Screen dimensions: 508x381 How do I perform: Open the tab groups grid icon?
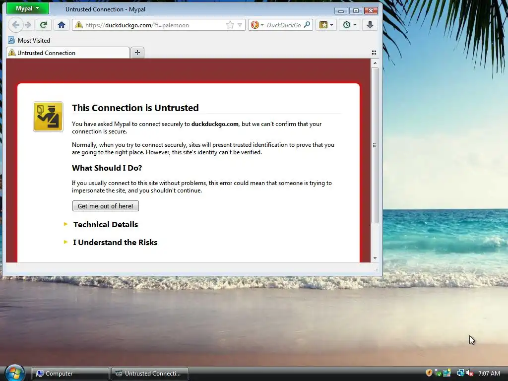click(374, 53)
